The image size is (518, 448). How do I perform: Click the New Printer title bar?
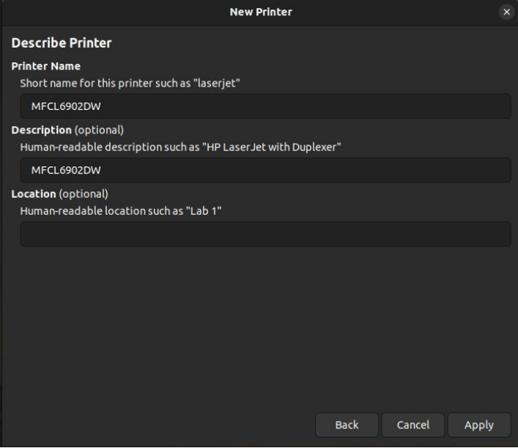(260, 12)
